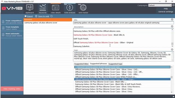Image resolution: width=175 pixels, height=98 pixels.
Task: Switch to Suggested titles tab
Action: tap(81, 64)
